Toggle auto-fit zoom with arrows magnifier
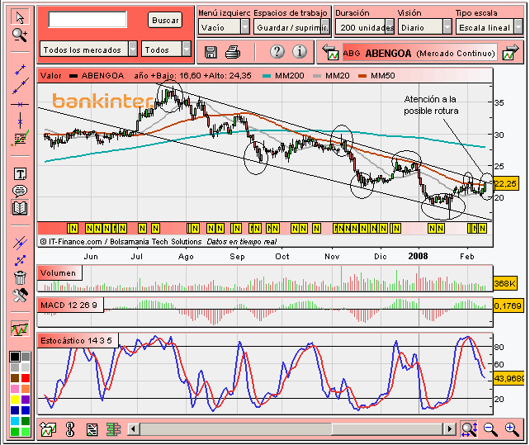 click(469, 429)
